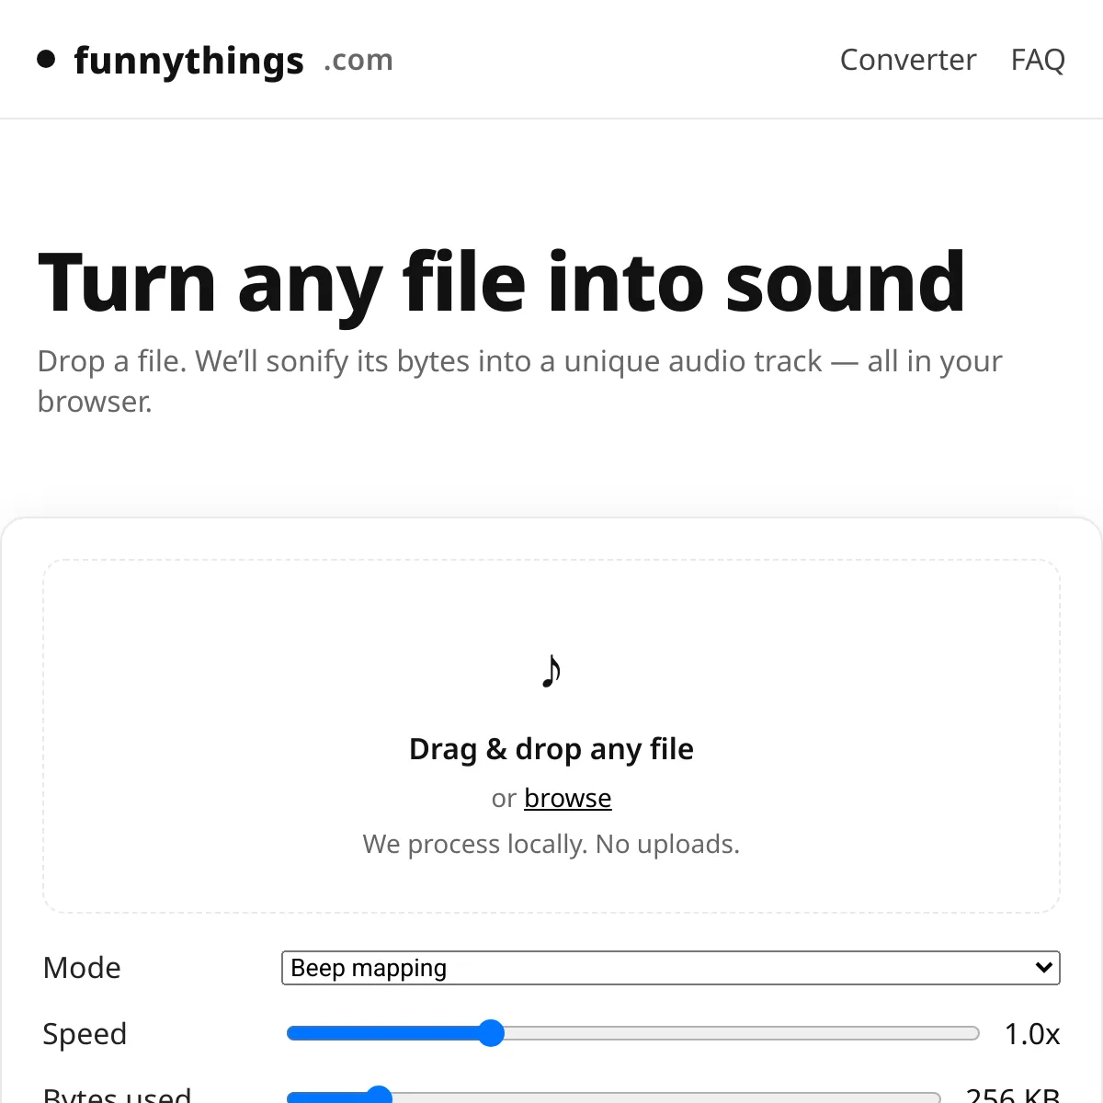Open the Converter page
The width and height of the screenshot is (1103, 1103).
[x=907, y=59]
